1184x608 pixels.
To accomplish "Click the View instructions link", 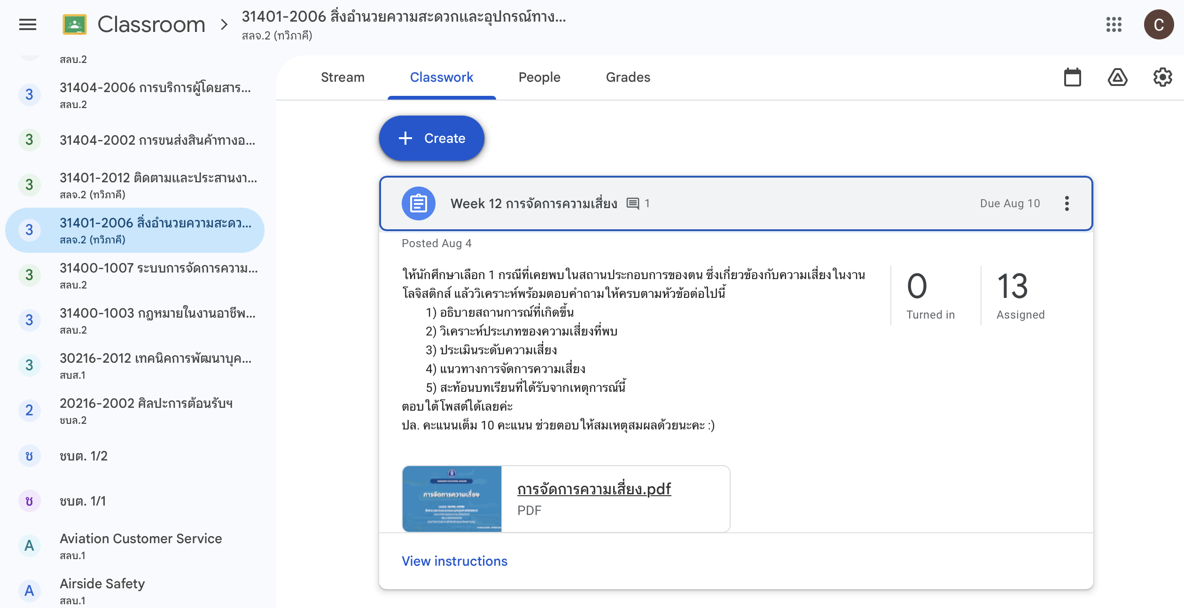I will pos(454,561).
